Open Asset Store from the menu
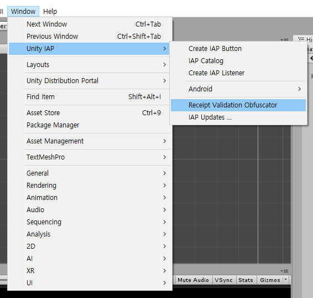The height and width of the screenshot is (298, 313). click(90, 113)
